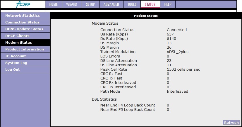Screen dimensions: 242x127
Task: Click the 'Connected' status value
Action: 177,30
